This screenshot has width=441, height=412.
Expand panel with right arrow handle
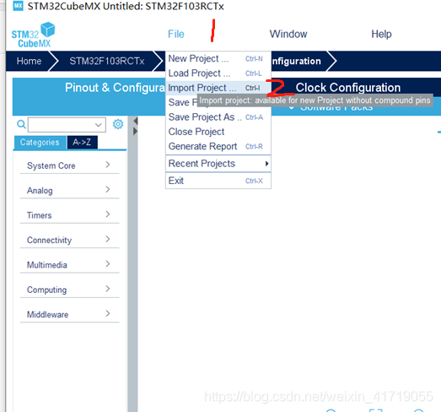tap(135, 131)
